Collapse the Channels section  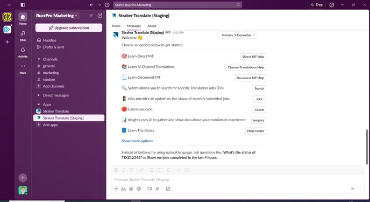click(x=39, y=59)
